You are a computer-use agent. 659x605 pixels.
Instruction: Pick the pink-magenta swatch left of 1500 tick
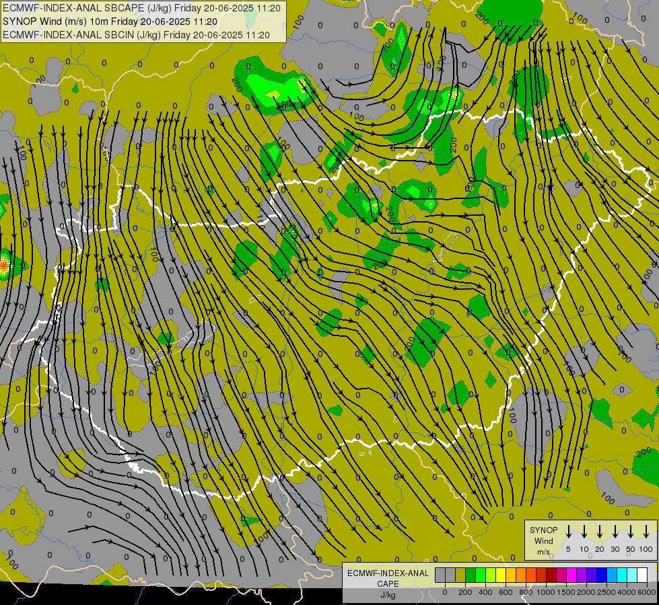click(x=561, y=575)
